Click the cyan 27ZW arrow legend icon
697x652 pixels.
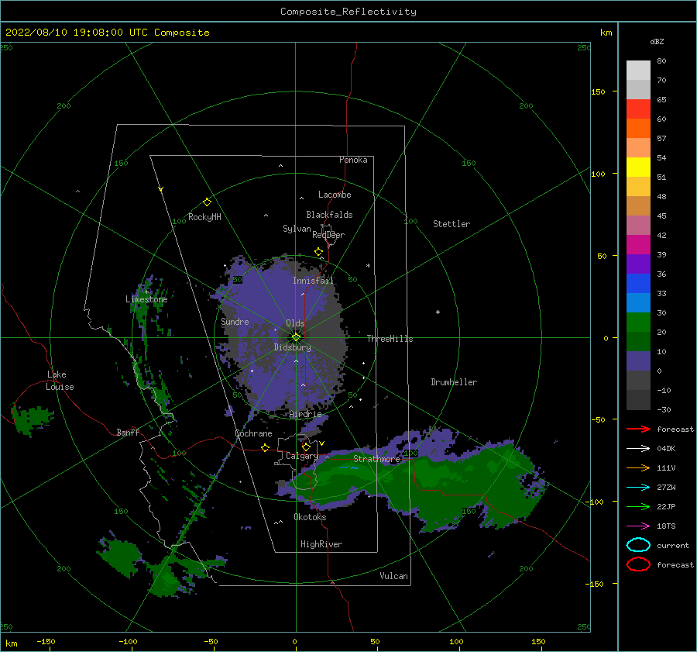coord(638,487)
